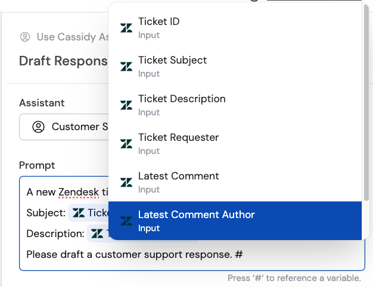Click the Draft Response title text
Image resolution: width=373 pixels, height=287 pixels.
click(x=64, y=61)
